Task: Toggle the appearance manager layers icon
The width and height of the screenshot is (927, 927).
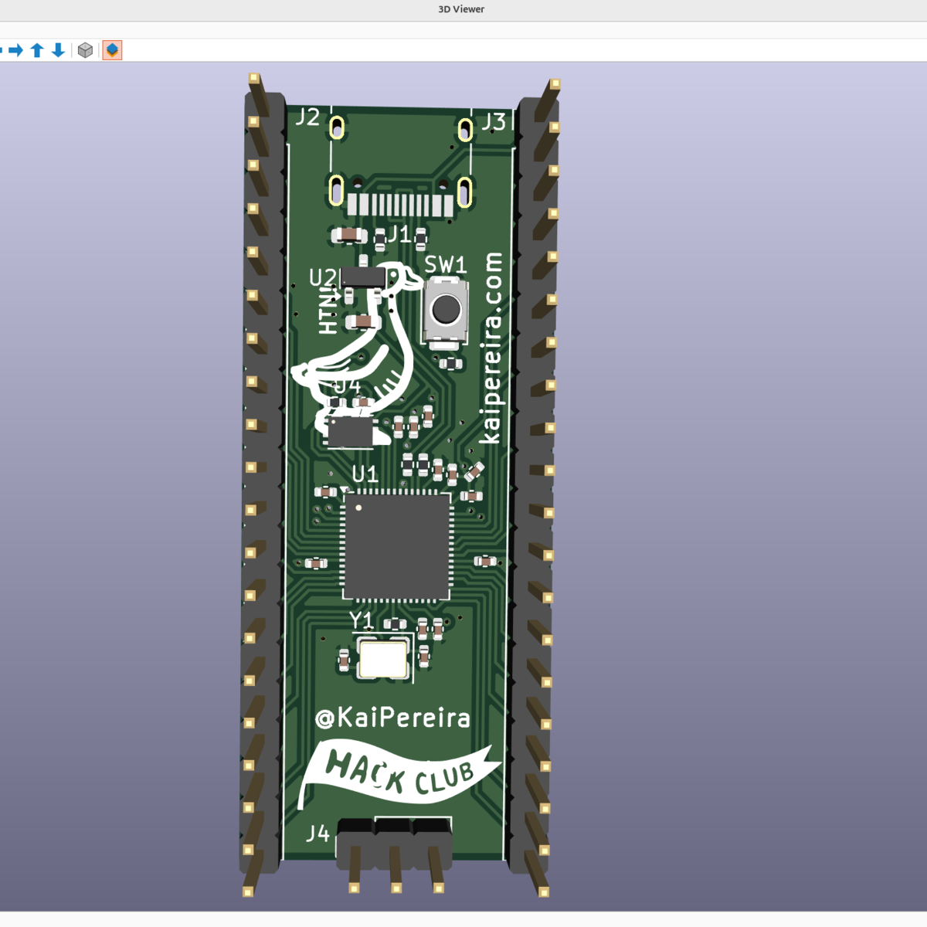Action: [112, 50]
